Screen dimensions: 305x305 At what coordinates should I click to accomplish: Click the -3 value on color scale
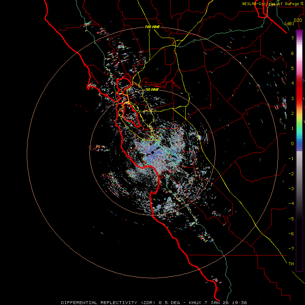pos(291,189)
